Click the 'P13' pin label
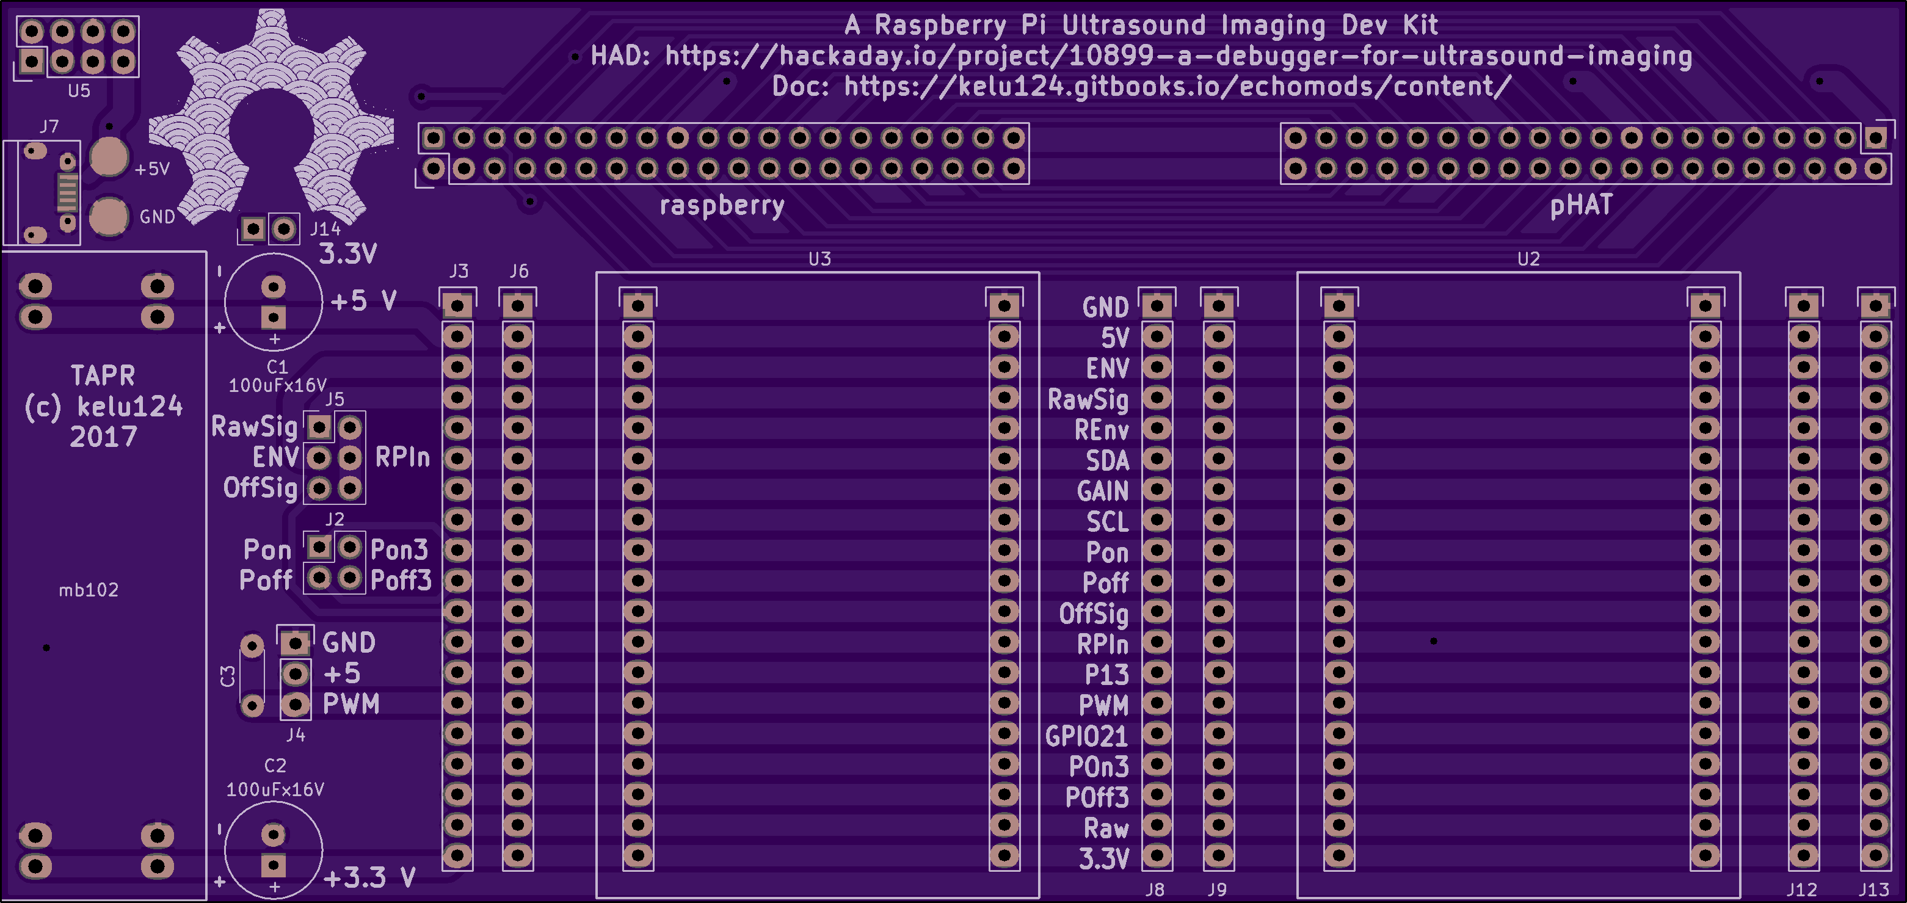 (1106, 675)
